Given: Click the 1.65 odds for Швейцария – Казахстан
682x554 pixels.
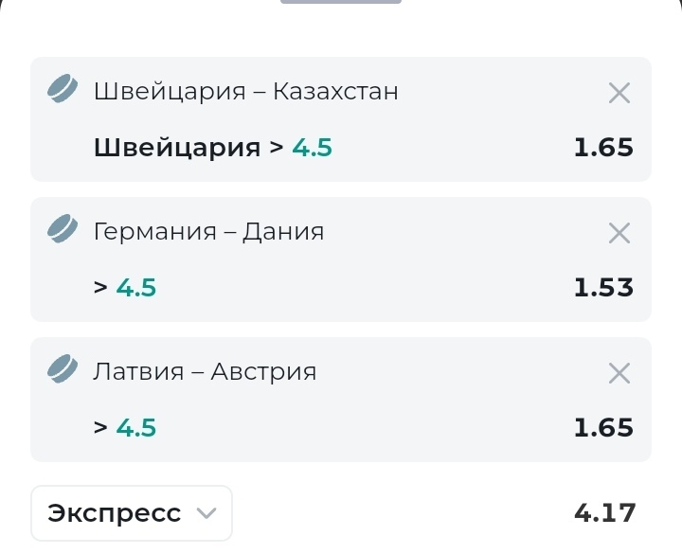Looking at the screenshot, I should (x=603, y=148).
